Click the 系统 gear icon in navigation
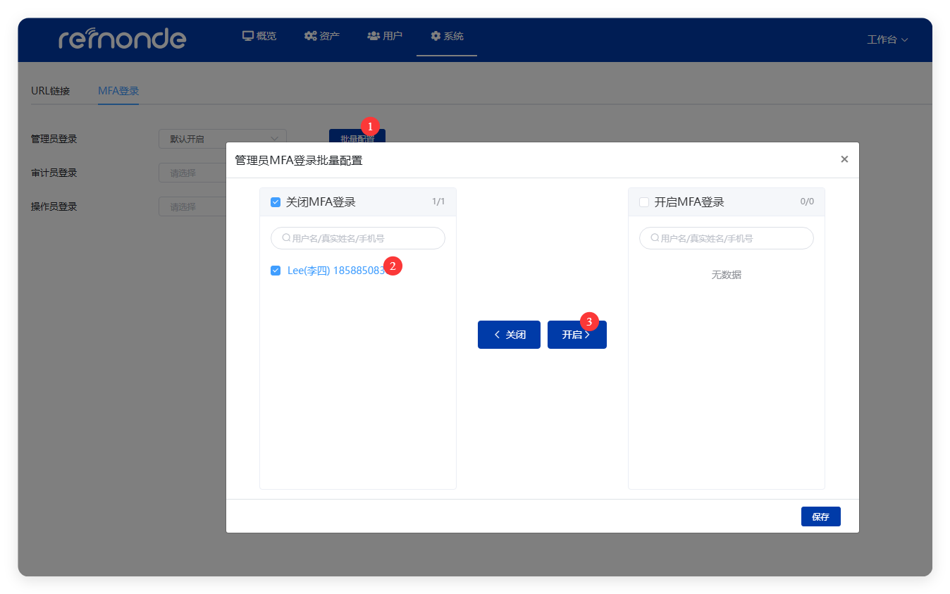This screenshot has width=950, height=594. coord(434,35)
